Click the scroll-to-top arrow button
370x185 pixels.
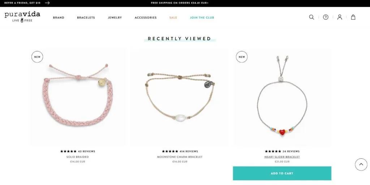coord(361,164)
